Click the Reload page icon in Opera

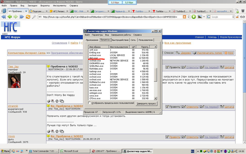tap(28, 17)
